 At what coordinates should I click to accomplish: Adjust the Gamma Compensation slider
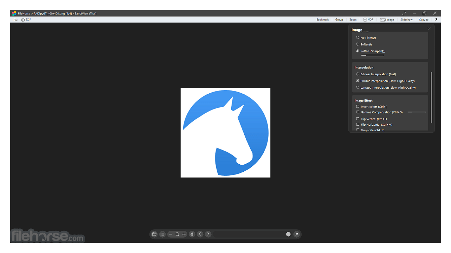coord(417,112)
